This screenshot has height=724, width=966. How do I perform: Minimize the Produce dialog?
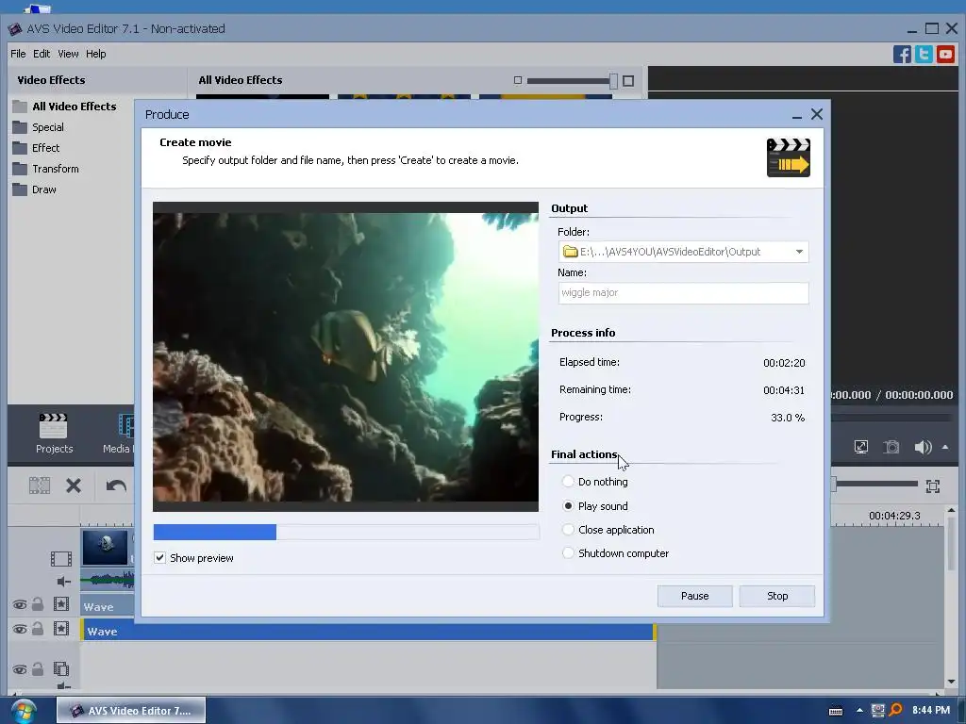pos(796,115)
